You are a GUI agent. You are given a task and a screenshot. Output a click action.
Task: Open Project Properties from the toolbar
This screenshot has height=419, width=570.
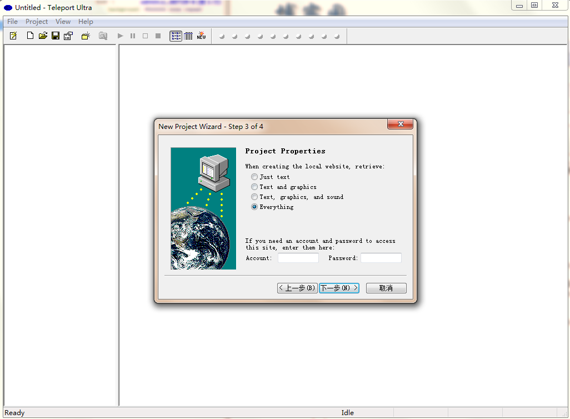click(x=68, y=36)
